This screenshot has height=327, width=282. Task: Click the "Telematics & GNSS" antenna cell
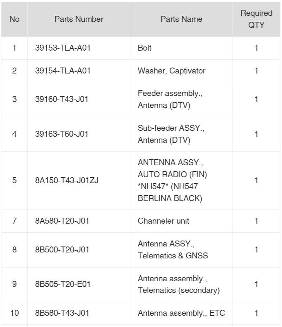(182, 250)
